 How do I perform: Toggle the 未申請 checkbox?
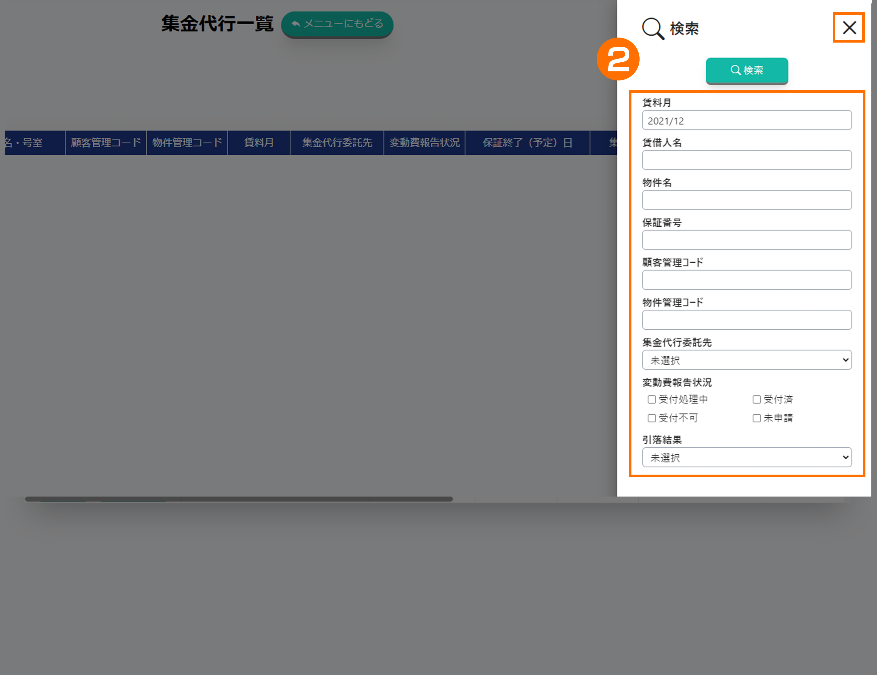click(x=756, y=418)
